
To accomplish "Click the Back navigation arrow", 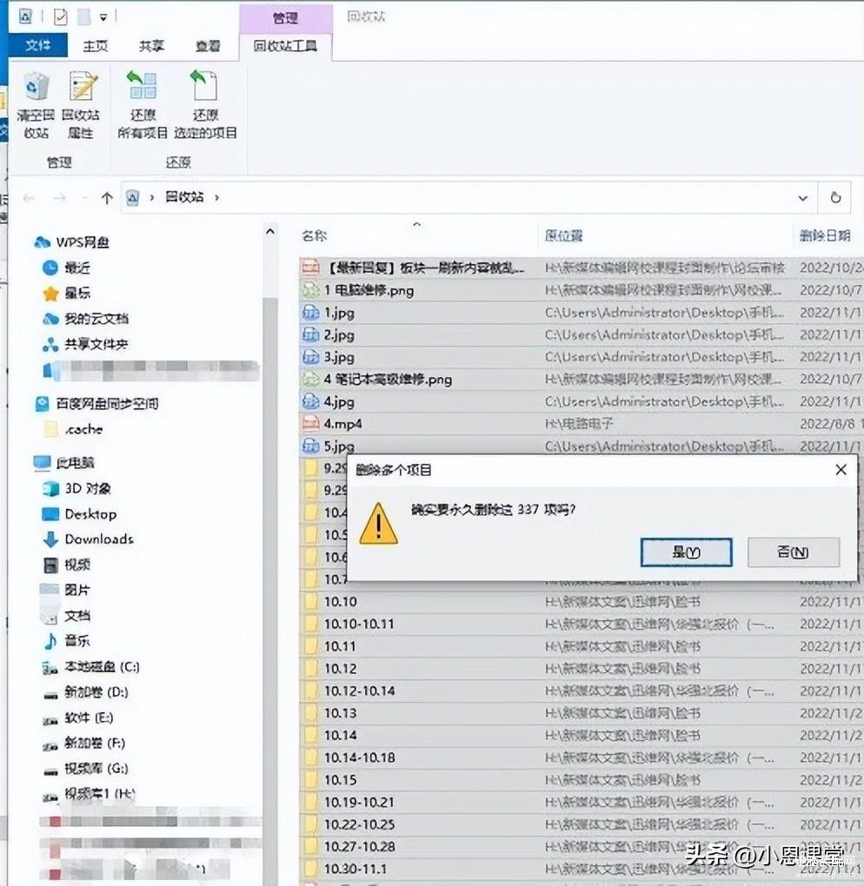I will click(x=29, y=198).
